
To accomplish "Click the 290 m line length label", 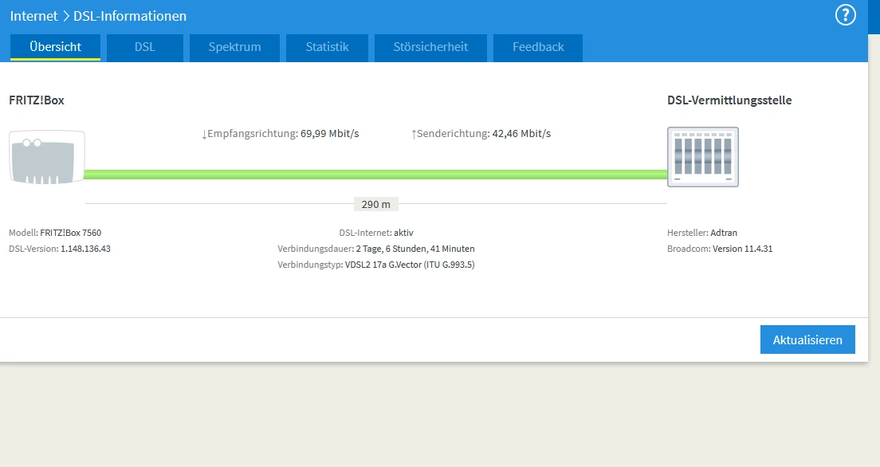I will [x=376, y=204].
